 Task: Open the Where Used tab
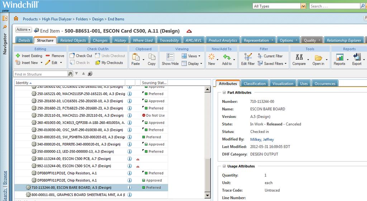(x=143, y=40)
